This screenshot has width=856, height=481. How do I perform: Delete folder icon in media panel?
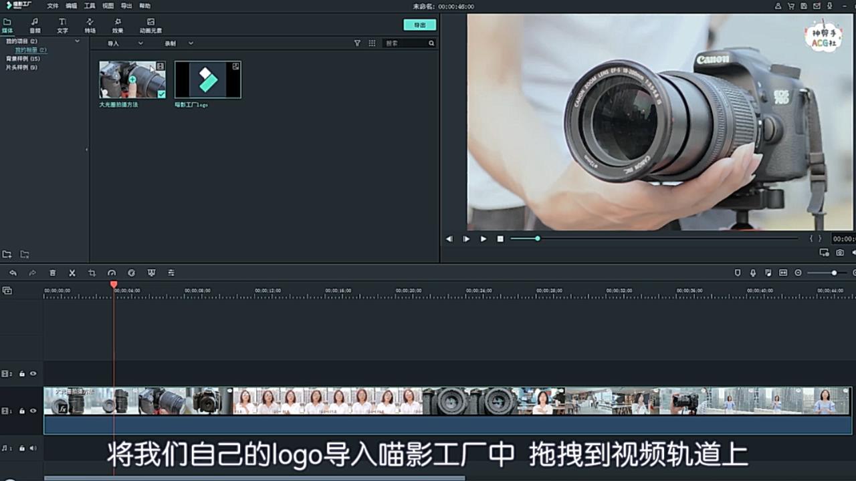pos(25,255)
